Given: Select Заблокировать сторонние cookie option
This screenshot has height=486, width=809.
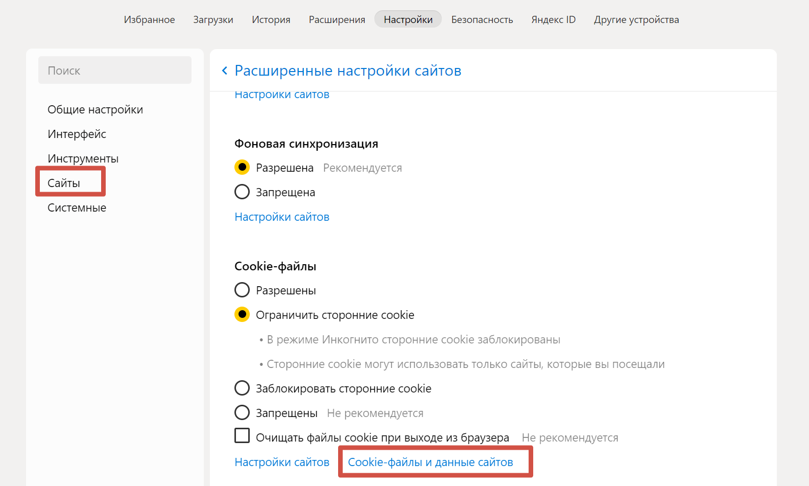Looking at the screenshot, I should point(242,388).
